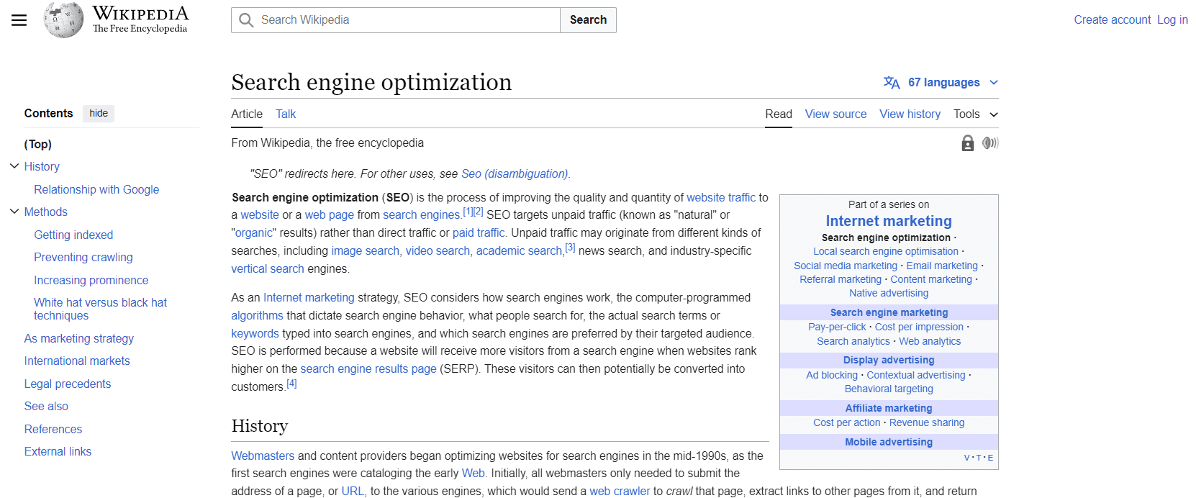Jump to As marketing strategy section

tap(79, 338)
